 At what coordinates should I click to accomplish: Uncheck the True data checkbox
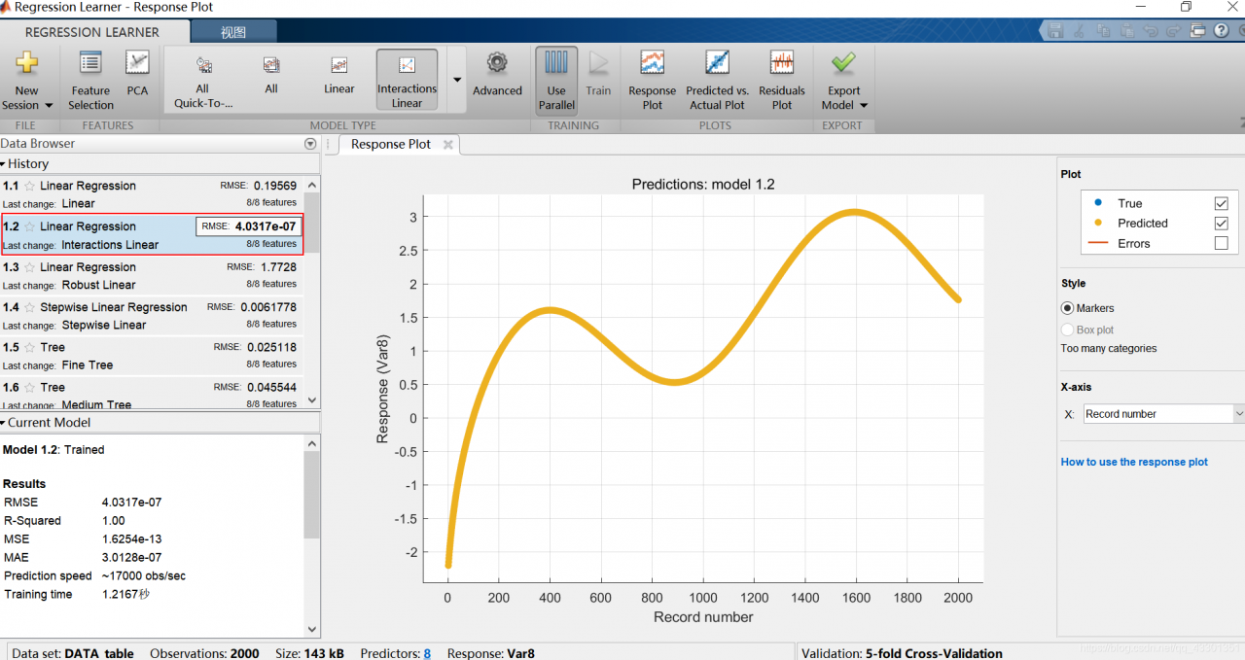[x=1222, y=203]
